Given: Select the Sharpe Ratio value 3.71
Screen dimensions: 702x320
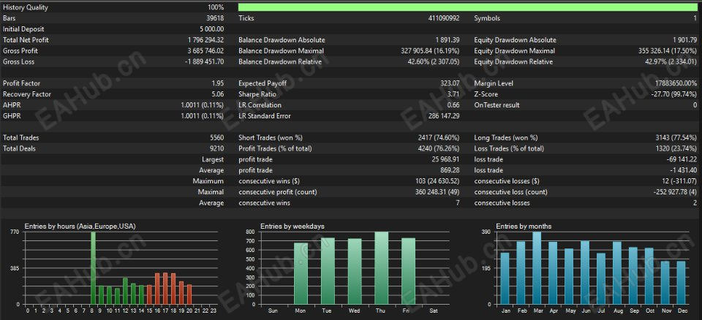Looking at the screenshot, I should tap(453, 94).
